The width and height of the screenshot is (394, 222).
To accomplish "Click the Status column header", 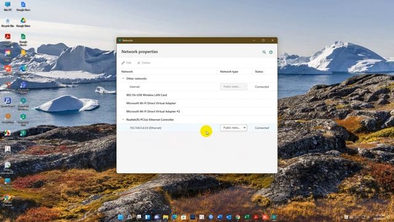I will click(x=259, y=72).
